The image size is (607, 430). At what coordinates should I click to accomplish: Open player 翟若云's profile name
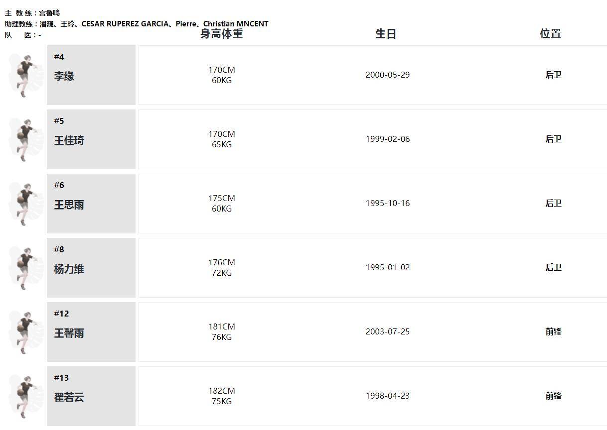pyautogui.click(x=69, y=397)
